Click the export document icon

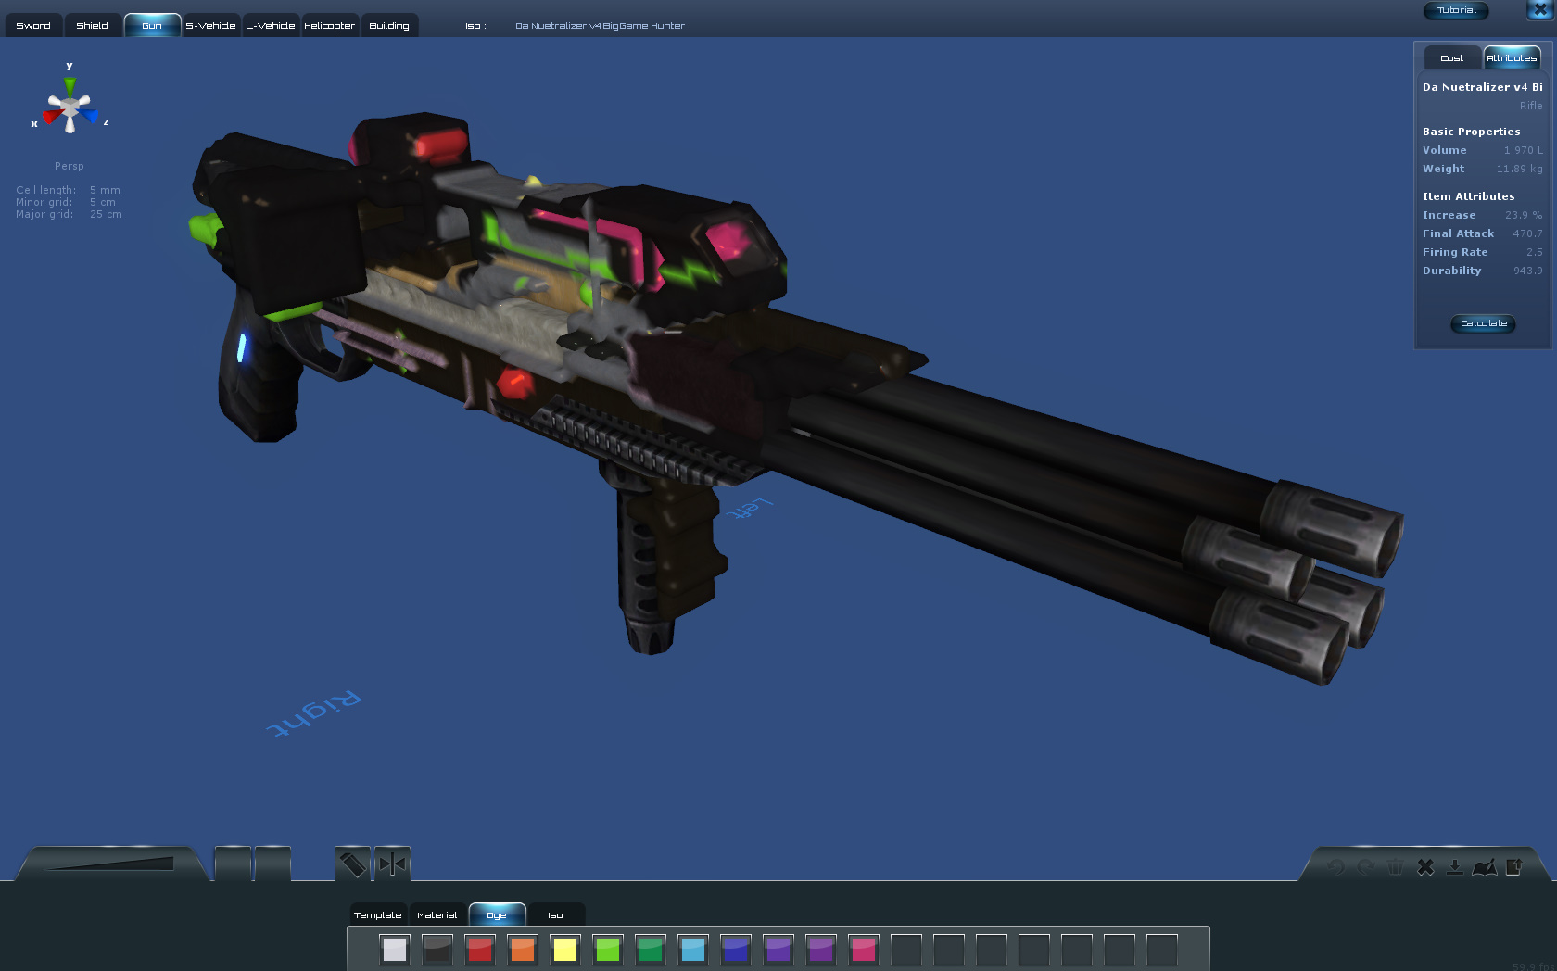pos(1513,867)
